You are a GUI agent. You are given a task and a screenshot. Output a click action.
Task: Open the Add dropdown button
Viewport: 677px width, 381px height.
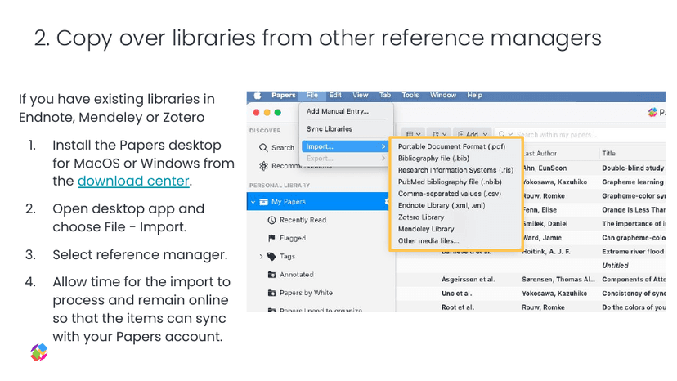(x=472, y=134)
